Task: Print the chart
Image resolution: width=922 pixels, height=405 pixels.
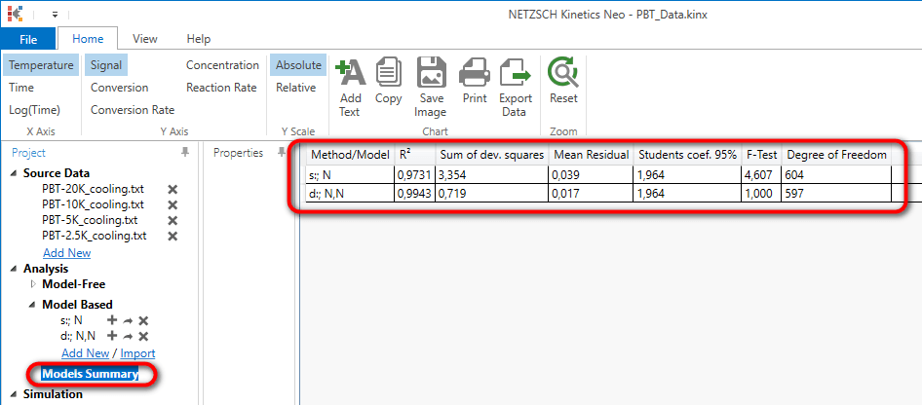Action: click(475, 82)
